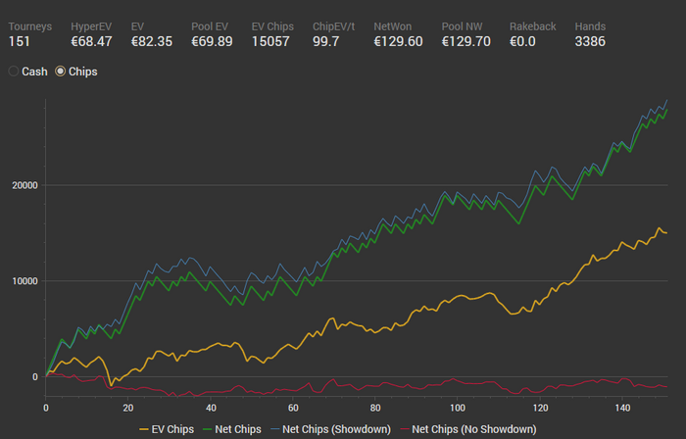Click the Pool NW value €129.70

pos(465,41)
